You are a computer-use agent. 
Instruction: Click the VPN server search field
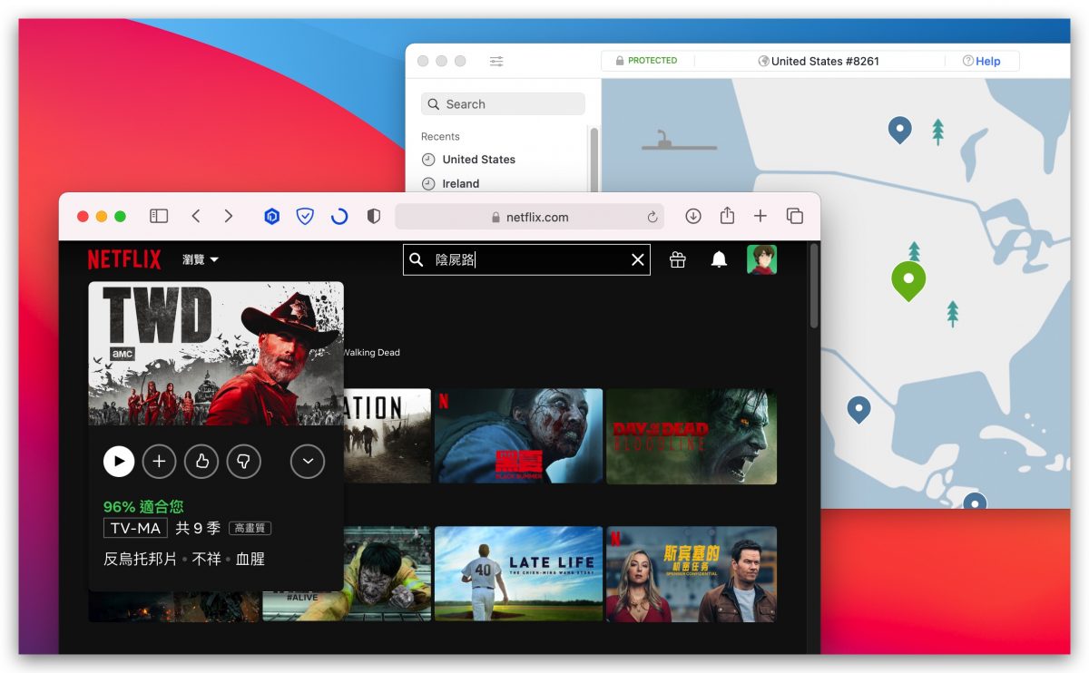(503, 104)
